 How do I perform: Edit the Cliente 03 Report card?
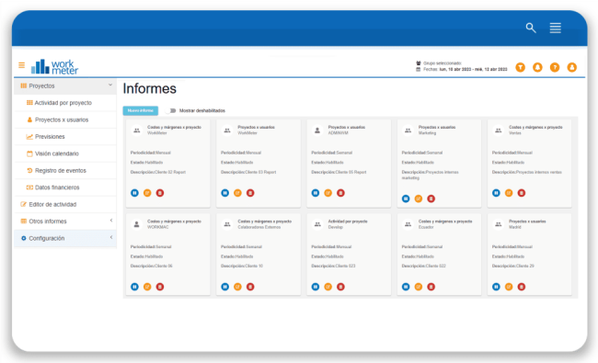click(x=237, y=193)
